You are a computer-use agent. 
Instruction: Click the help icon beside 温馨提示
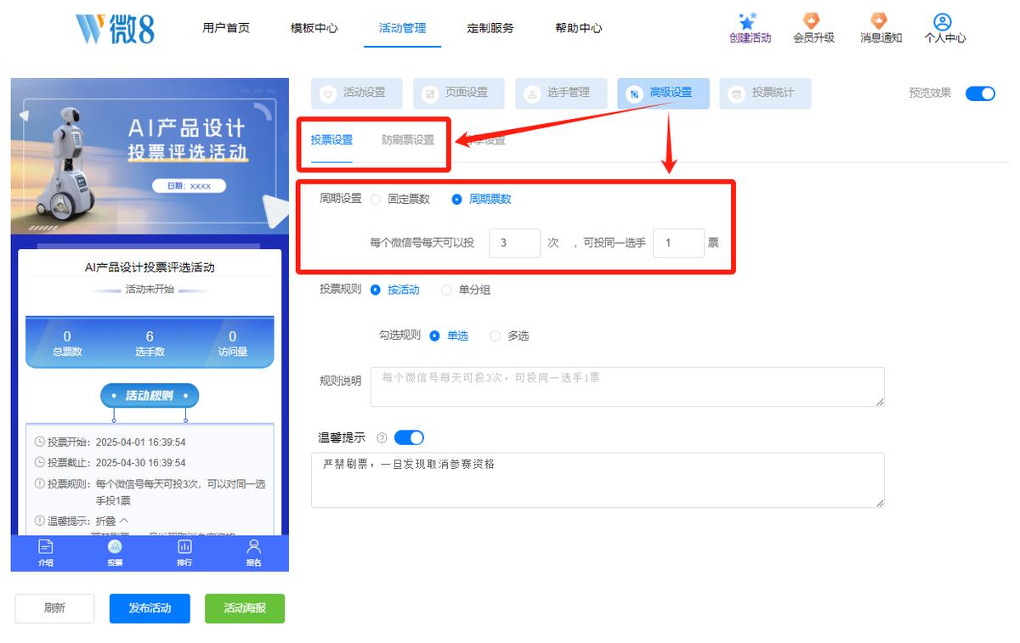(x=382, y=438)
